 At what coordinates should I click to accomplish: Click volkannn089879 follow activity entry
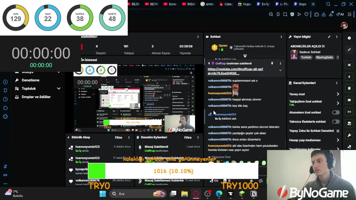(100, 182)
